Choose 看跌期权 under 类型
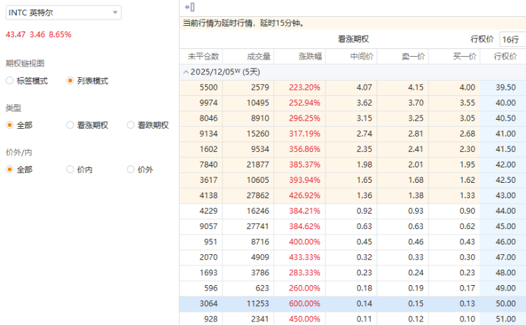 (x=131, y=125)
